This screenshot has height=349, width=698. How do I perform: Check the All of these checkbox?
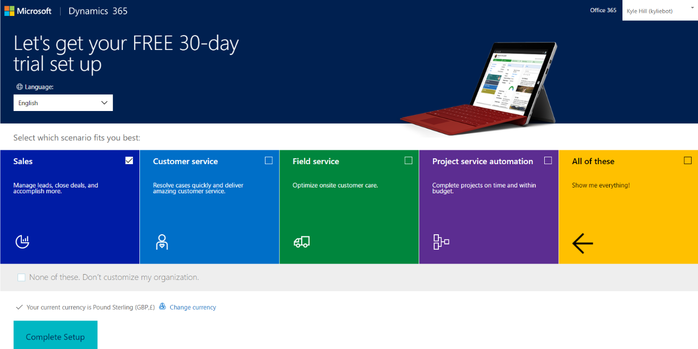coord(688,160)
